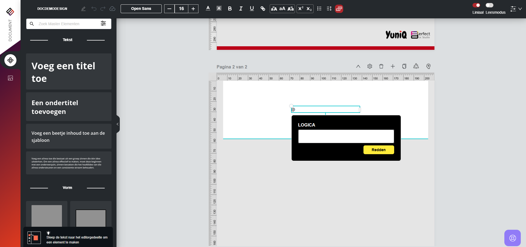Turn off the Liniaal ruler toggle

click(x=476, y=5)
